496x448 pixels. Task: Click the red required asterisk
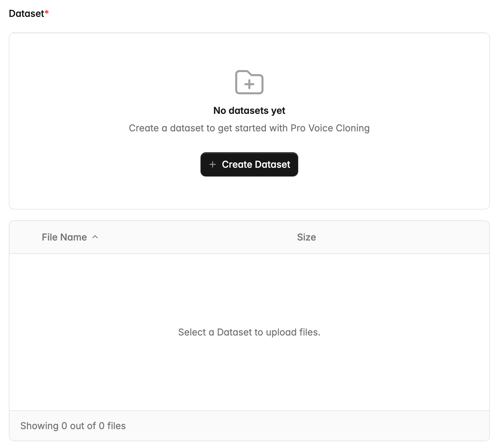pos(47,12)
